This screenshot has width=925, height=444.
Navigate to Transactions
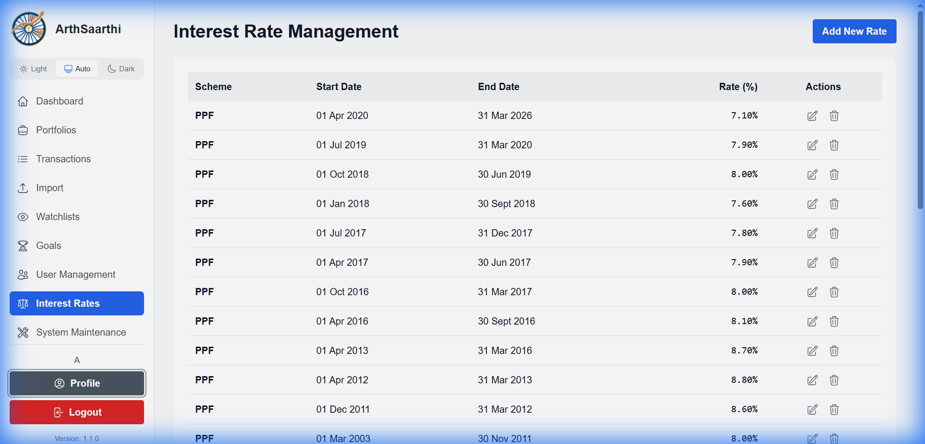pyautogui.click(x=63, y=158)
